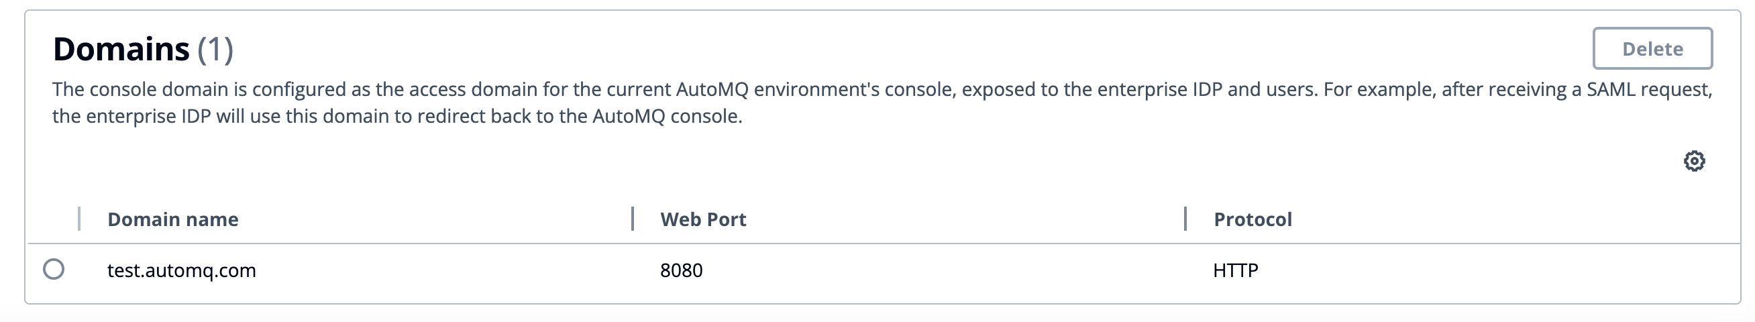Click the divider left of Domain name

click(79, 219)
